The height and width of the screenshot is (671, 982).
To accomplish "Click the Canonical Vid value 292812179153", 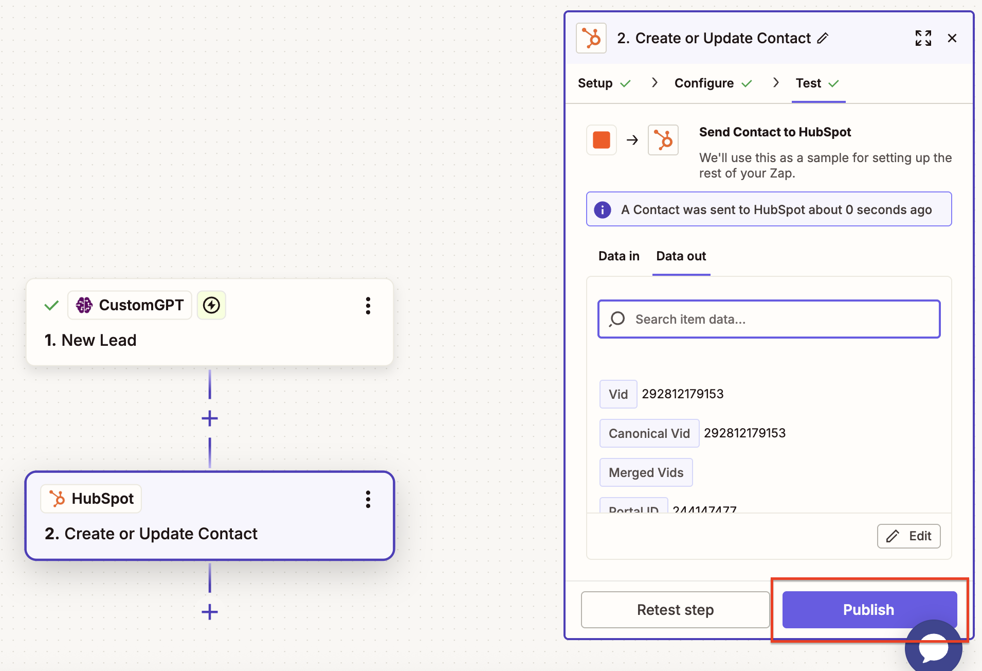I will (744, 433).
